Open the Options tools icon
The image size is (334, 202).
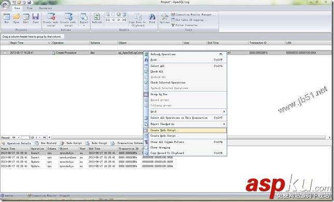(164, 18)
